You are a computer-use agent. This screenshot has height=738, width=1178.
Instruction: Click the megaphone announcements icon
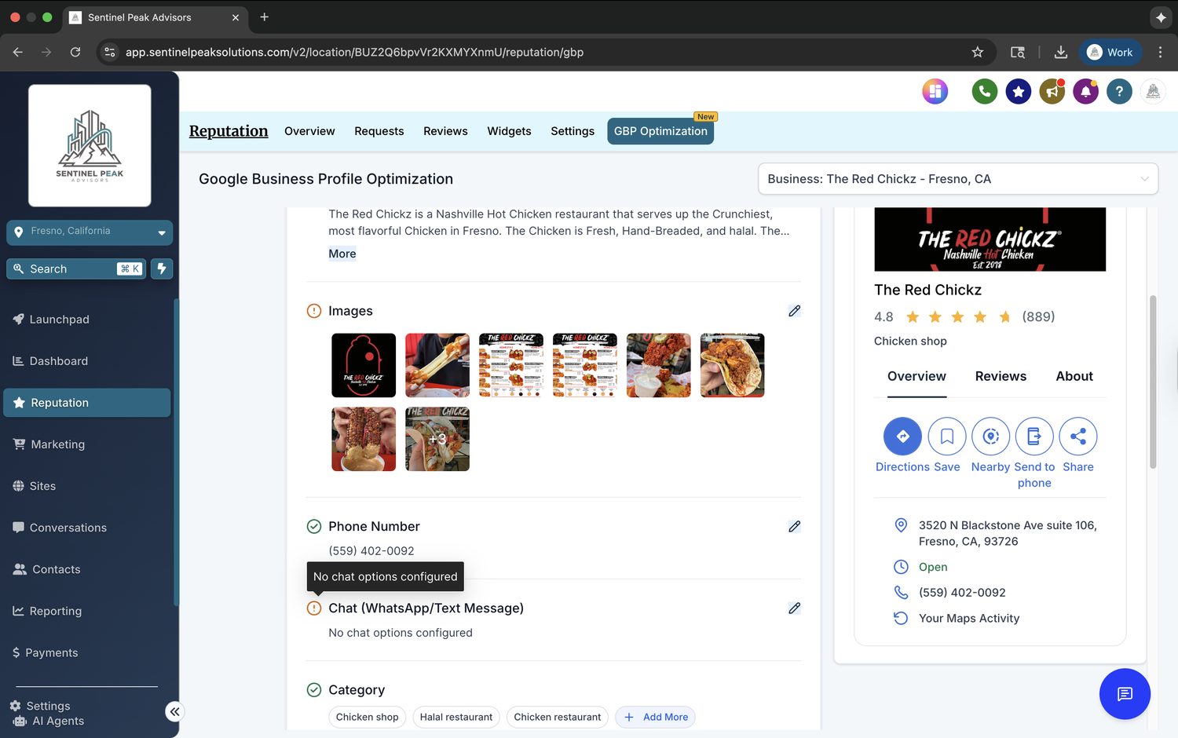(1052, 92)
